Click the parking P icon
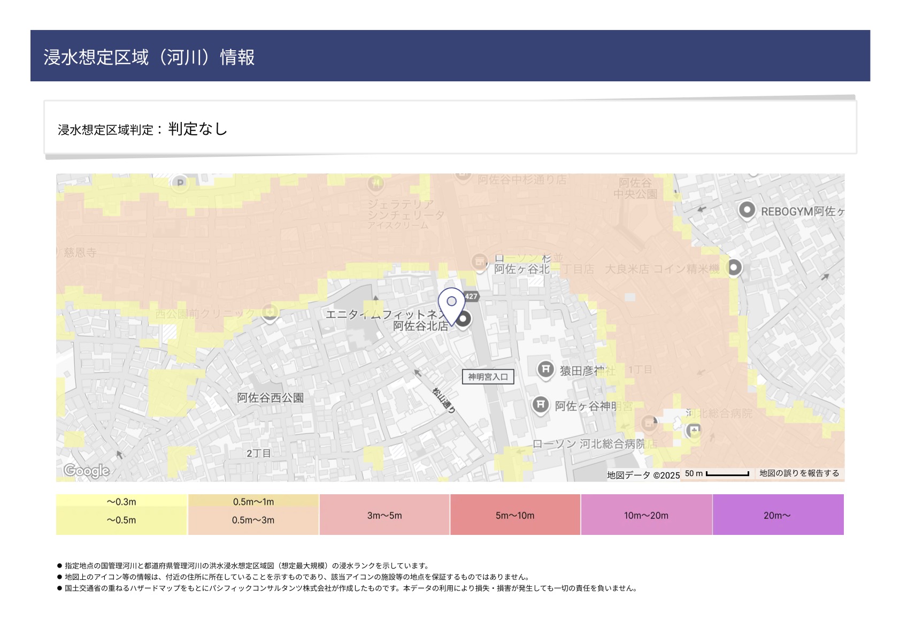The width and height of the screenshot is (900, 636). [180, 183]
